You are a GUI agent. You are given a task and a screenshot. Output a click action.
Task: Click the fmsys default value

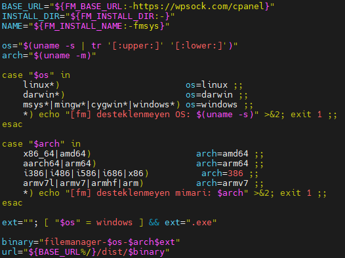(146, 26)
